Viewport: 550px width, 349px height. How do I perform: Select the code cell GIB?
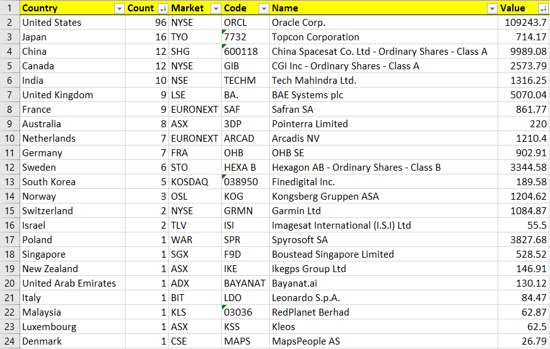pos(245,66)
